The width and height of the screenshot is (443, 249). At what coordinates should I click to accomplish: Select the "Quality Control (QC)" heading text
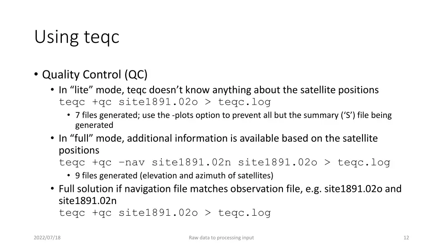pos(95,75)
